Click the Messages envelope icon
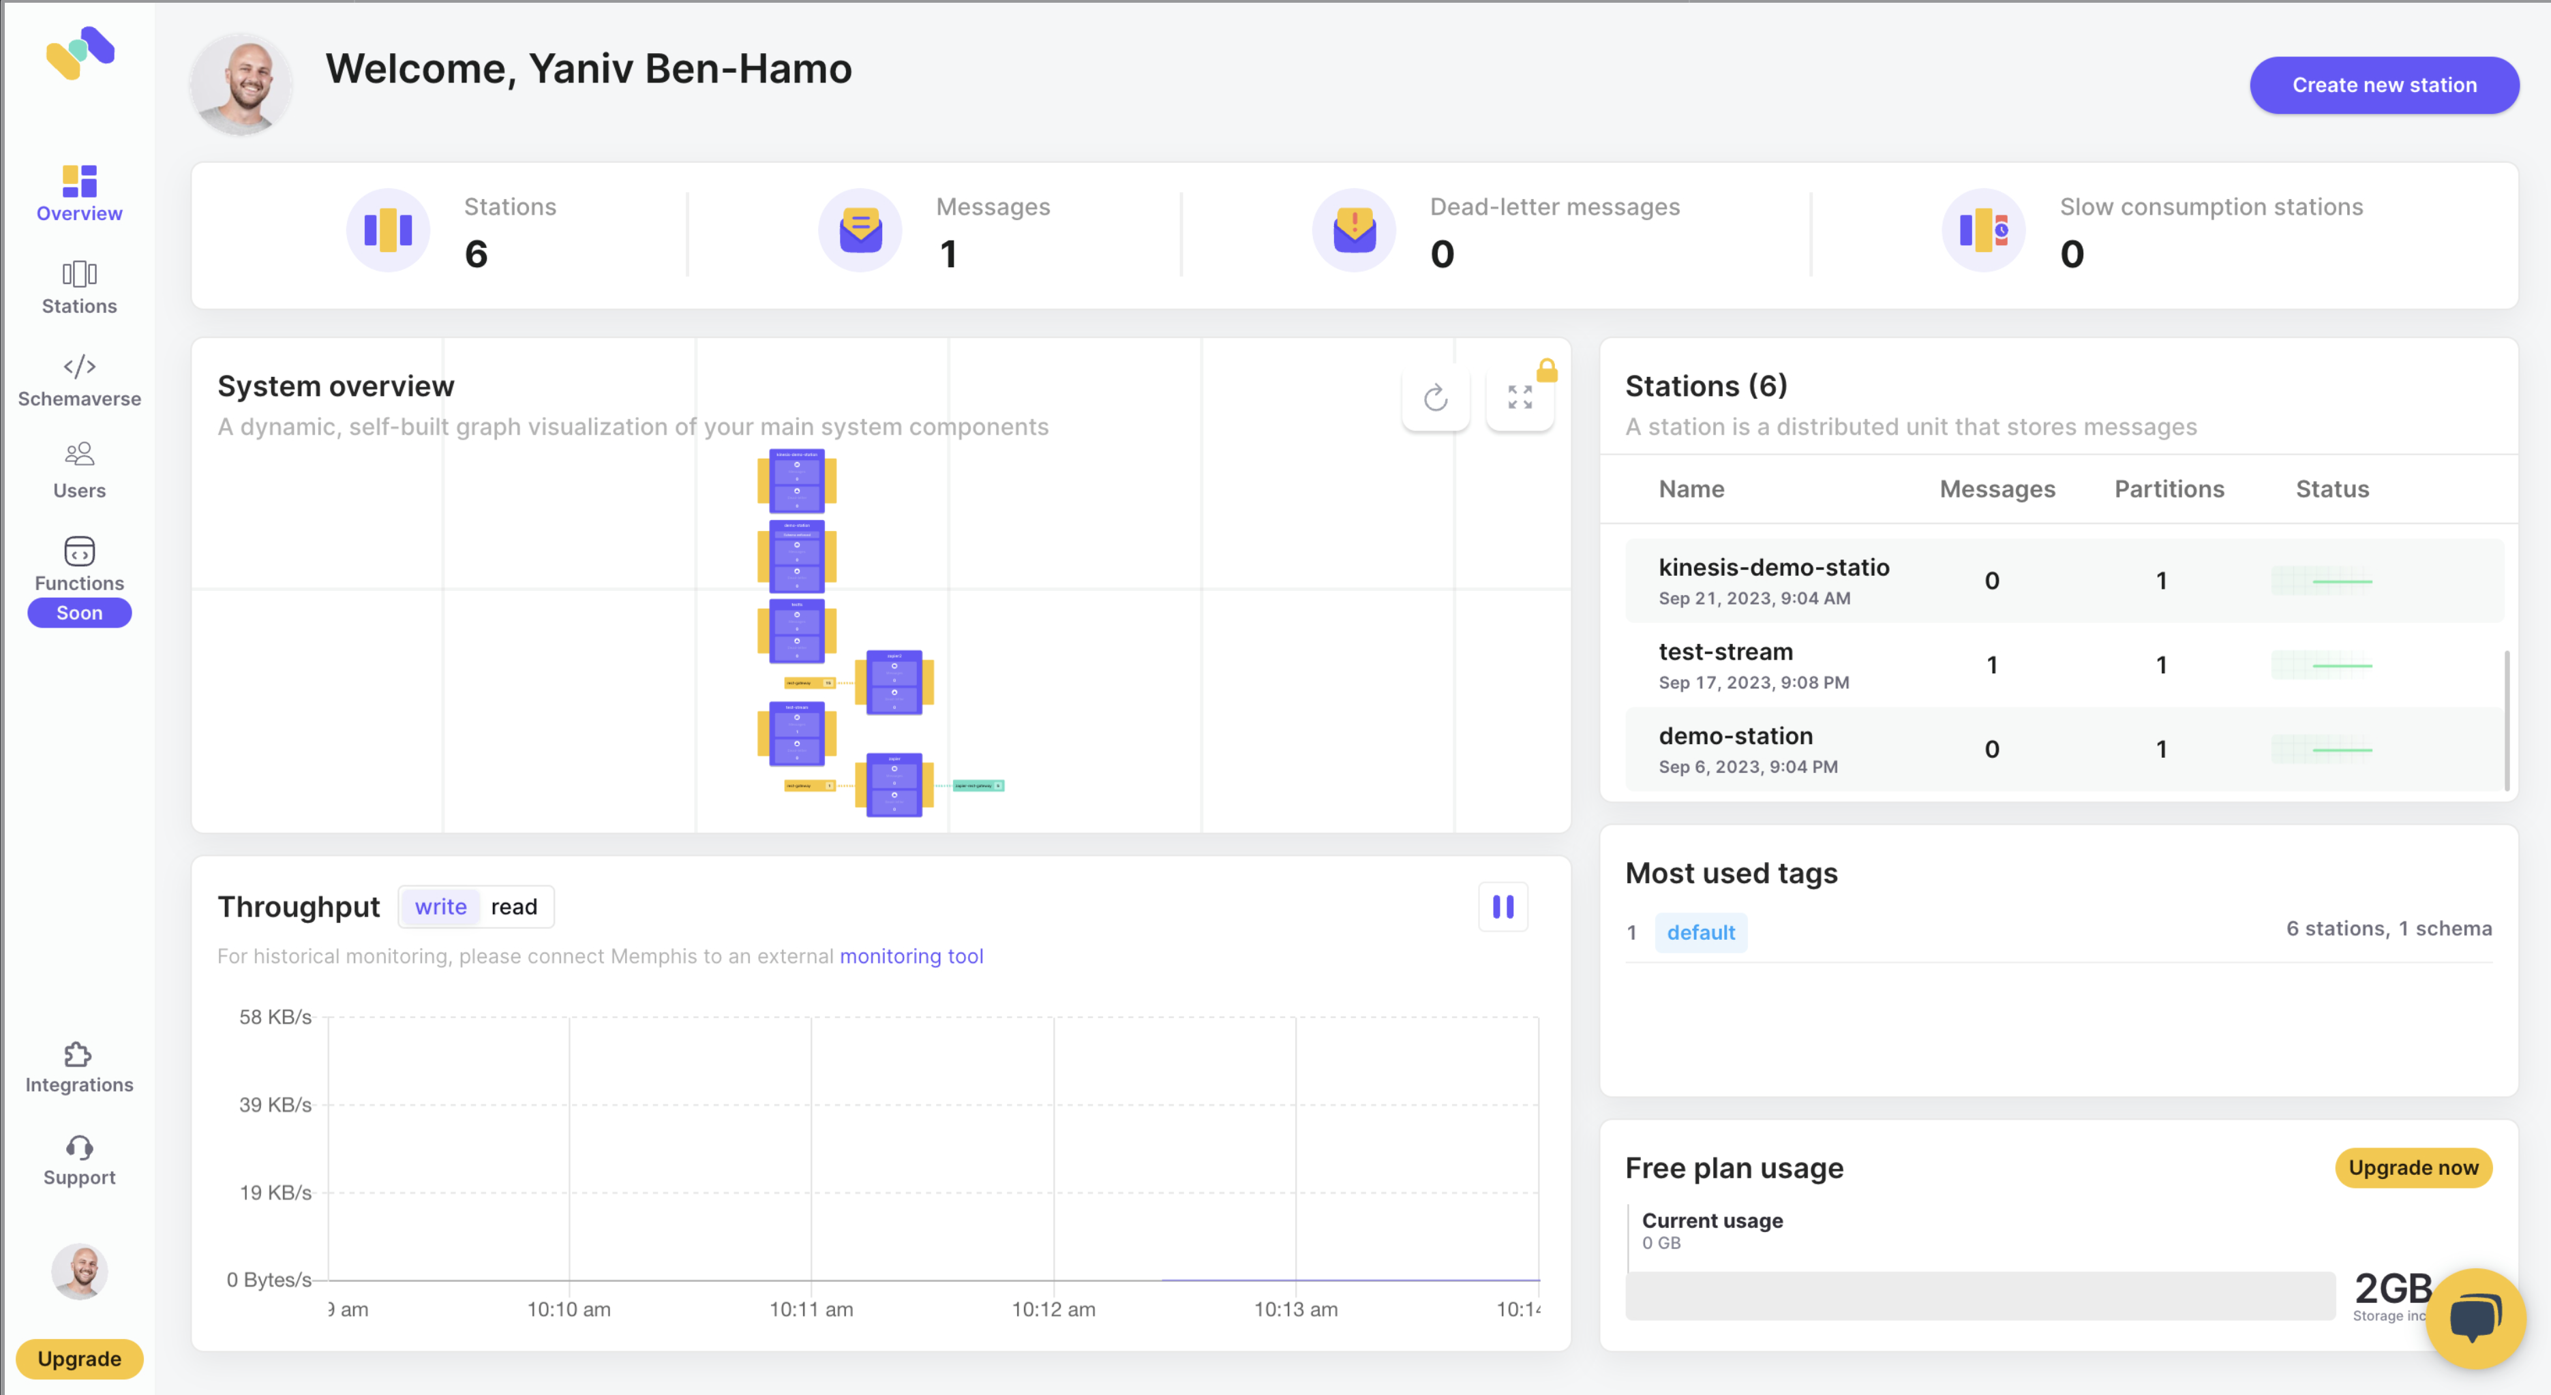 point(860,231)
